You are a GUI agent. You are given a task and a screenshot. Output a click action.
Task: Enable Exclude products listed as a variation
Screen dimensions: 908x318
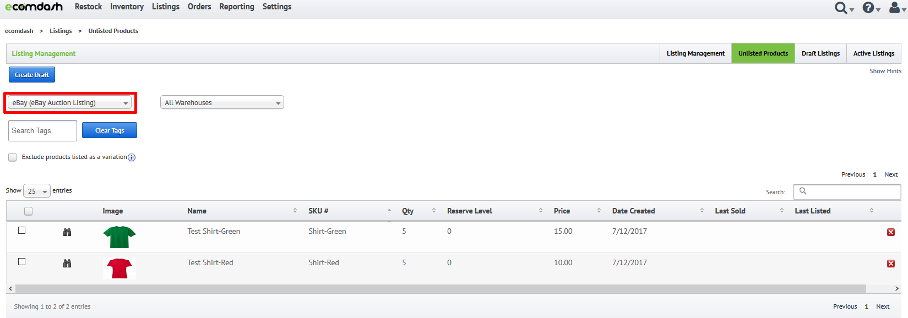pyautogui.click(x=13, y=157)
